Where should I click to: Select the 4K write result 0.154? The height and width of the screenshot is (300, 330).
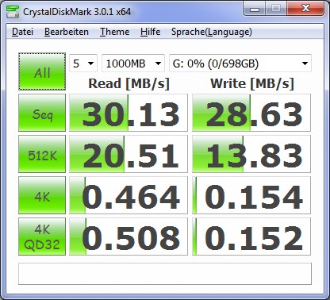pyautogui.click(x=251, y=195)
